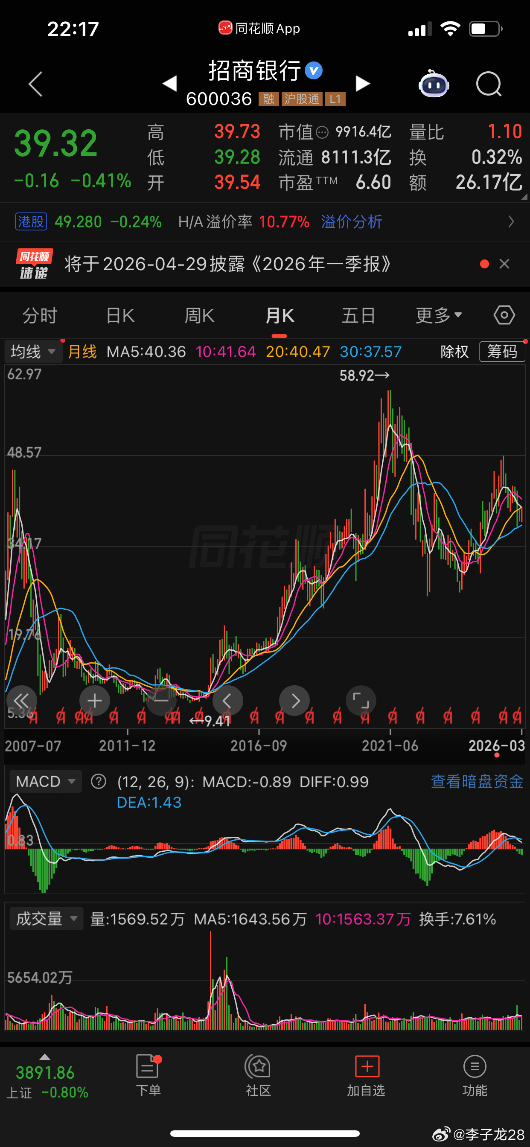
Task: Tap the 量:1569.52万 volume value
Action: tap(137, 919)
